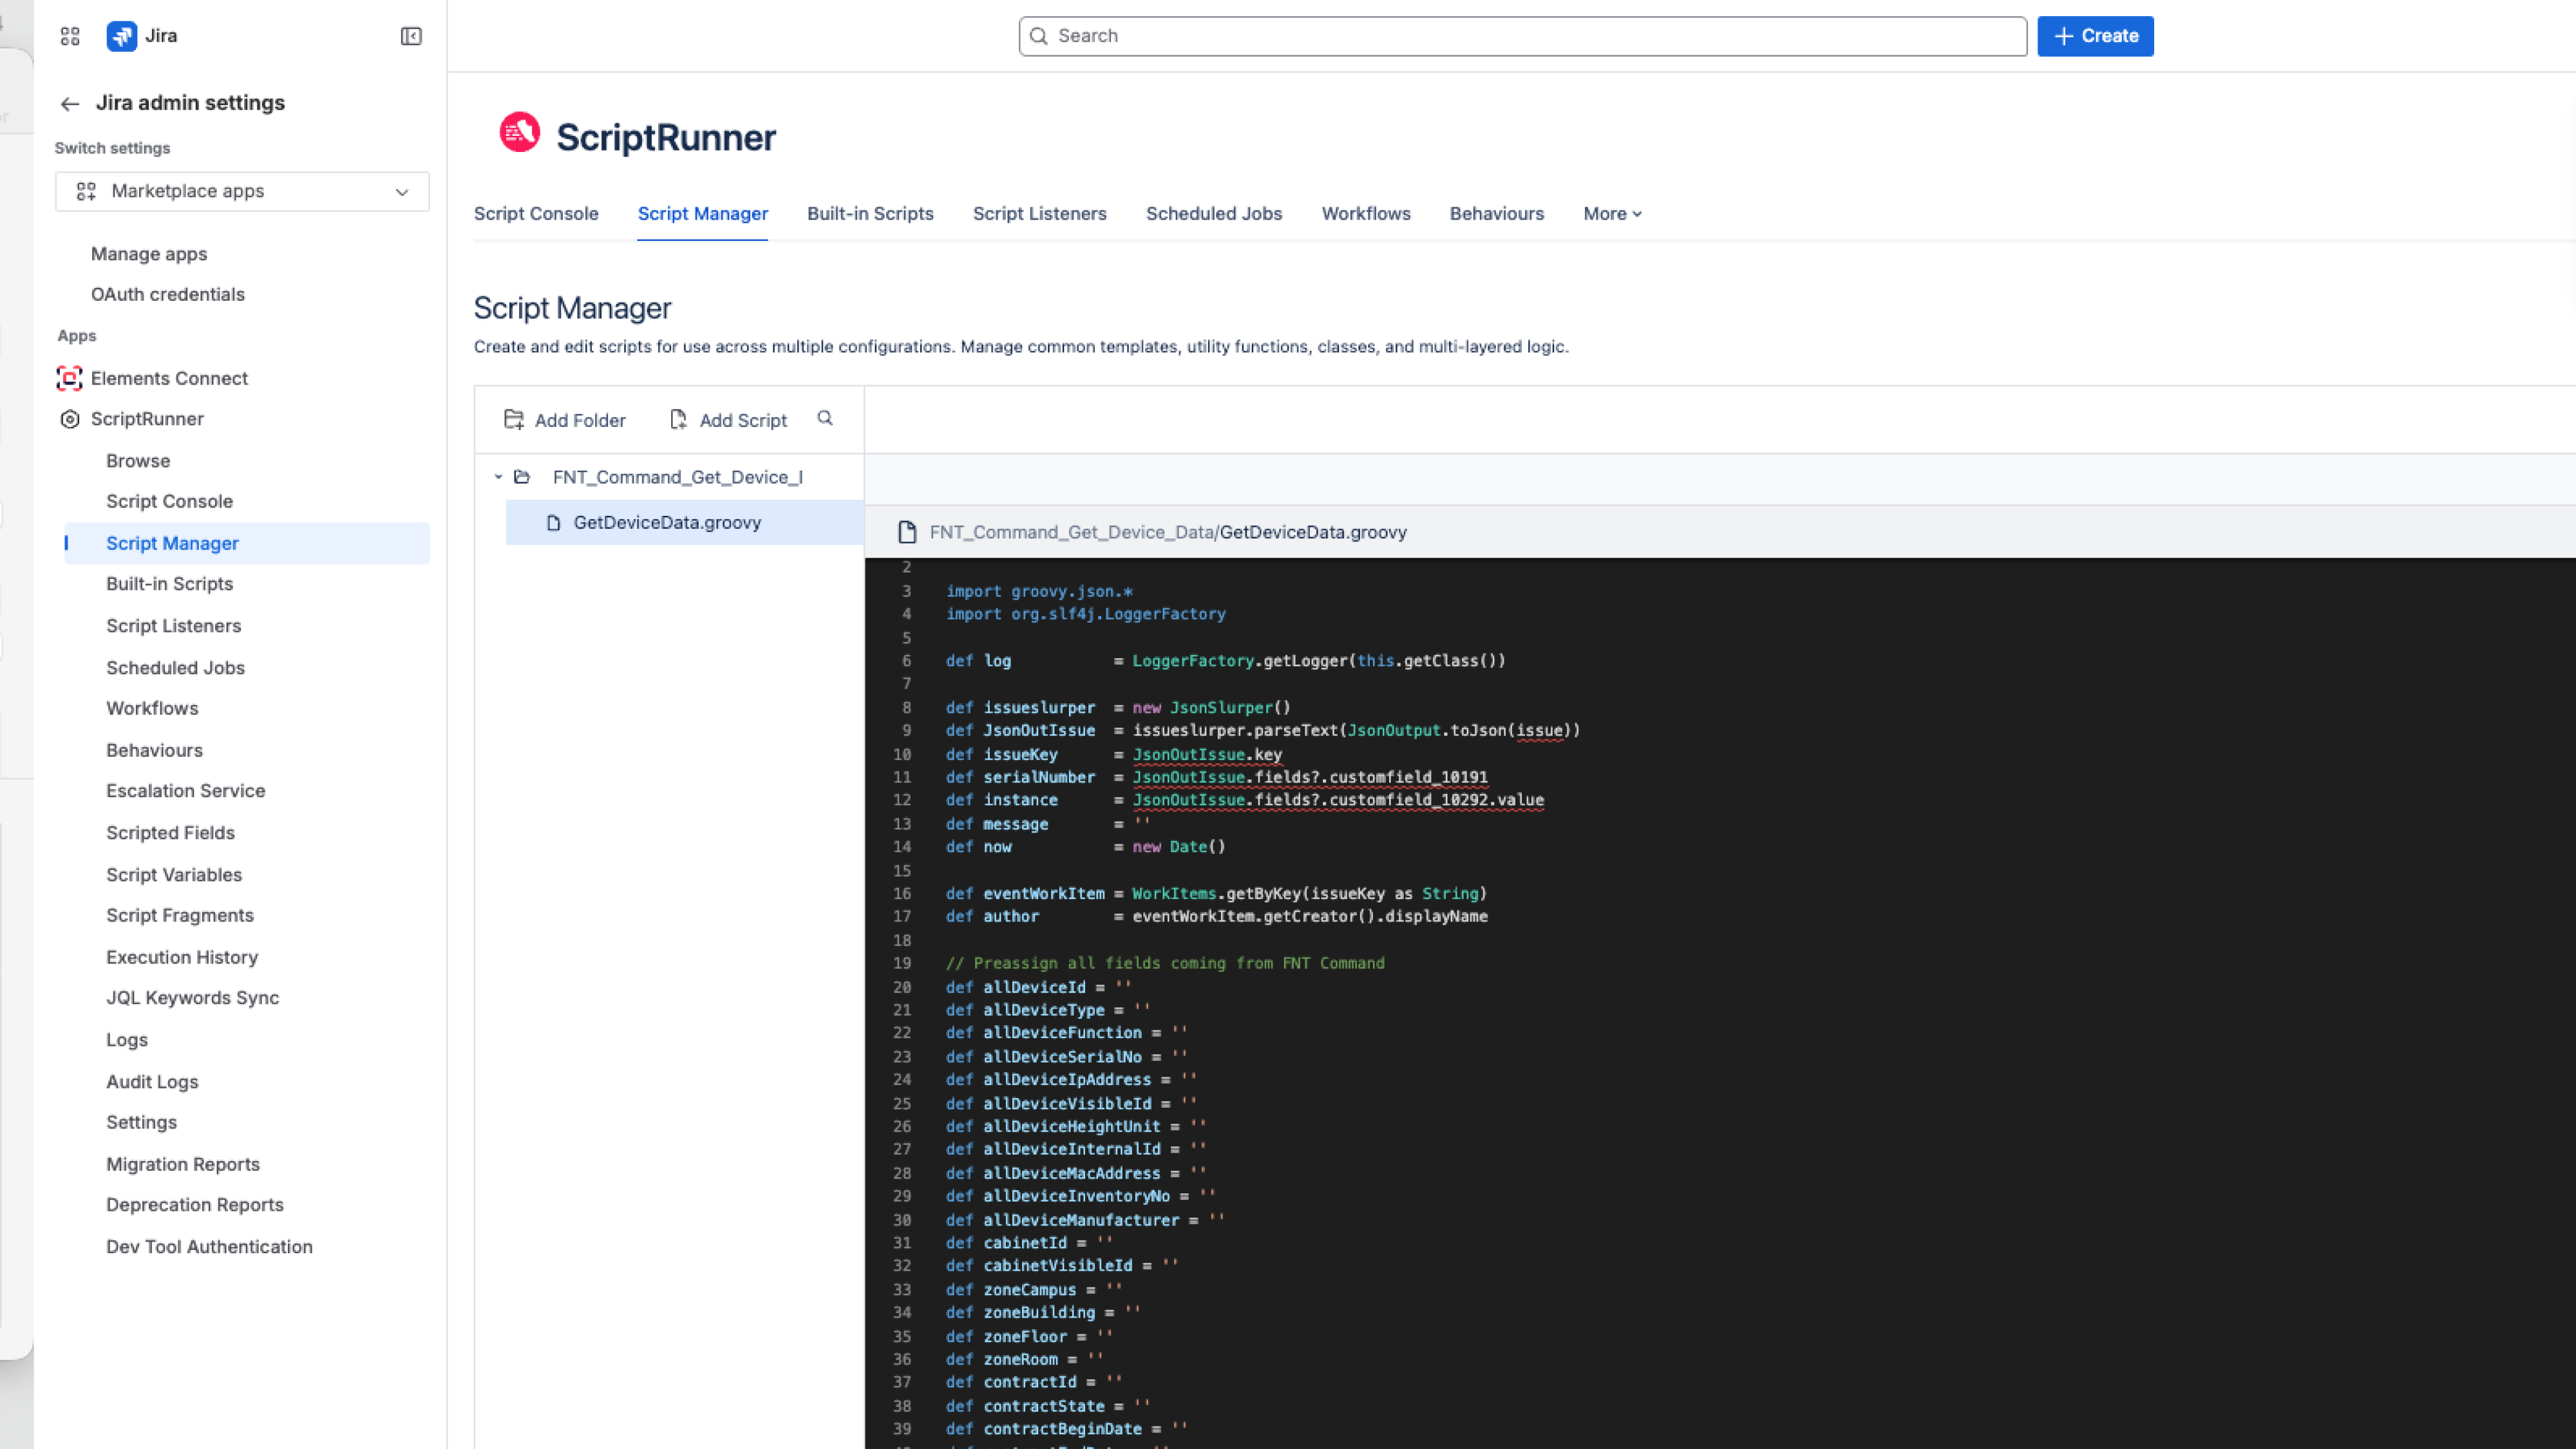The height and width of the screenshot is (1449, 2576).
Task: Click the folder icon of FNT_Command_Get_Device folder
Action: click(x=522, y=477)
